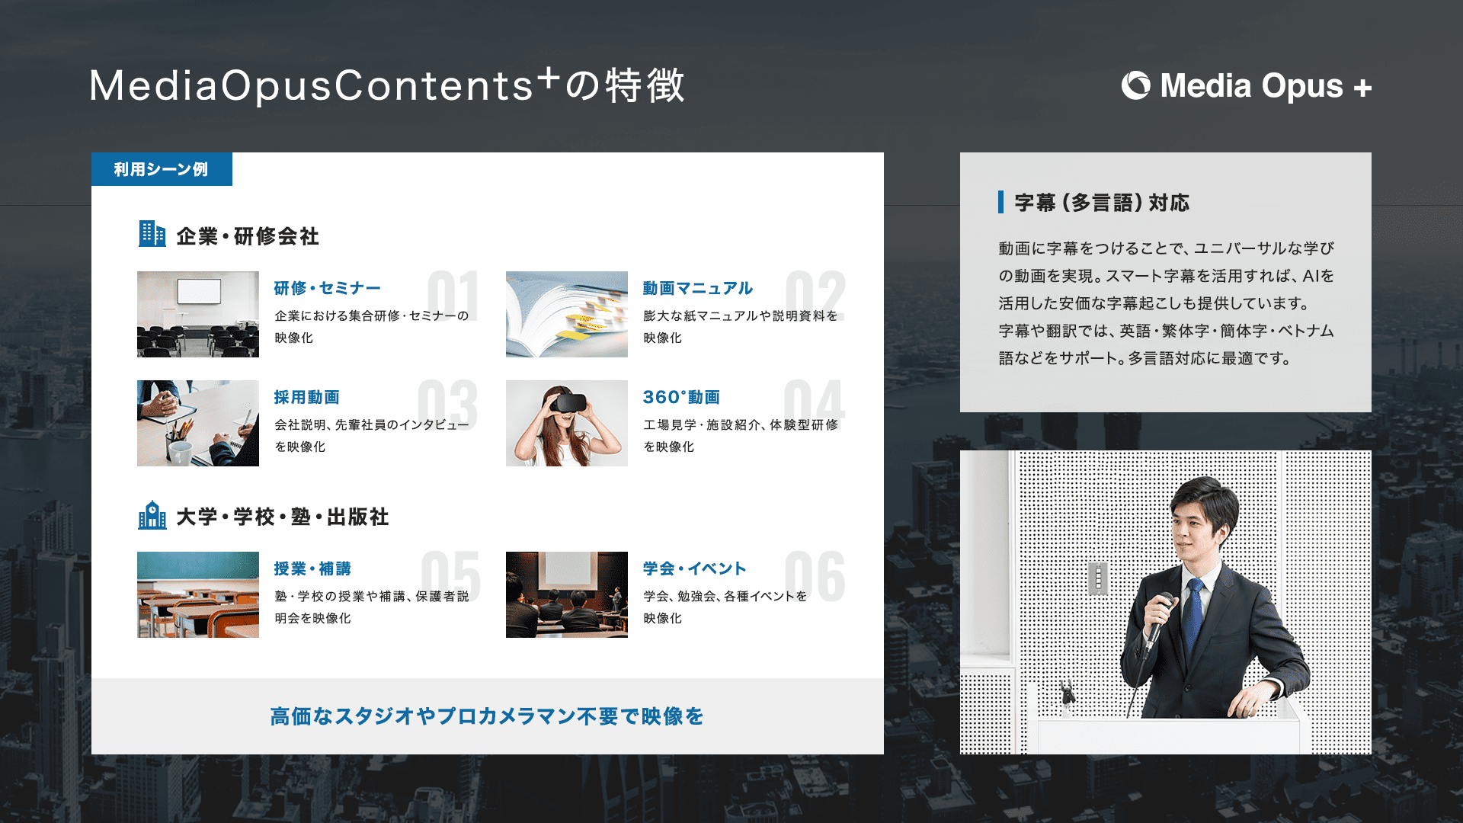Open the paper manual thumbnail for 動画マニュアル

(567, 314)
